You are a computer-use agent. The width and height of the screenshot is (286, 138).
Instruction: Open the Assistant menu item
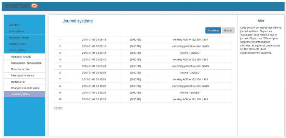pyautogui.click(x=14, y=25)
